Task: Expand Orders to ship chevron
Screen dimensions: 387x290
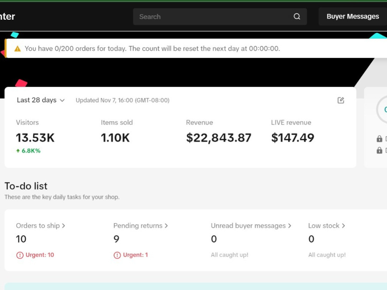Action: point(63,226)
